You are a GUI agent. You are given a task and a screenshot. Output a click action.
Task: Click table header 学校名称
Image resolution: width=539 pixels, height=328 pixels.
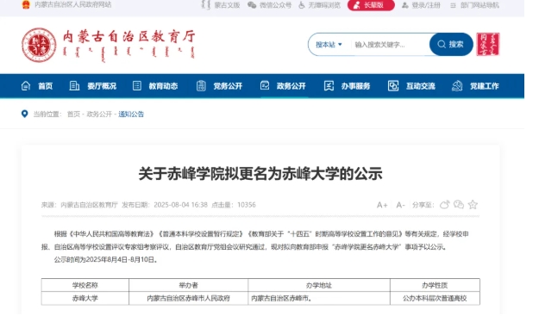[x=85, y=285]
